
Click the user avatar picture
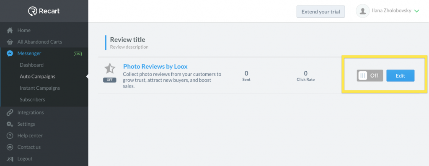pos(363,11)
